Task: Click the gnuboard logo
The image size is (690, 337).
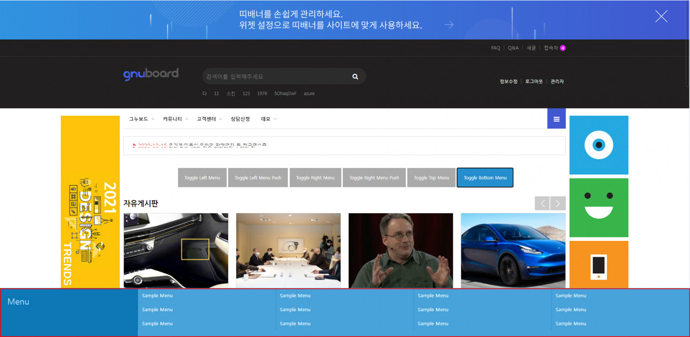Action: click(151, 74)
